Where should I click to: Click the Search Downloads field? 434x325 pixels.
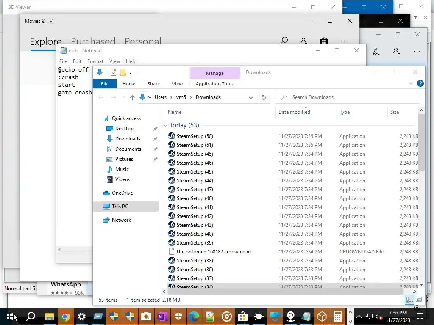[x=348, y=97]
